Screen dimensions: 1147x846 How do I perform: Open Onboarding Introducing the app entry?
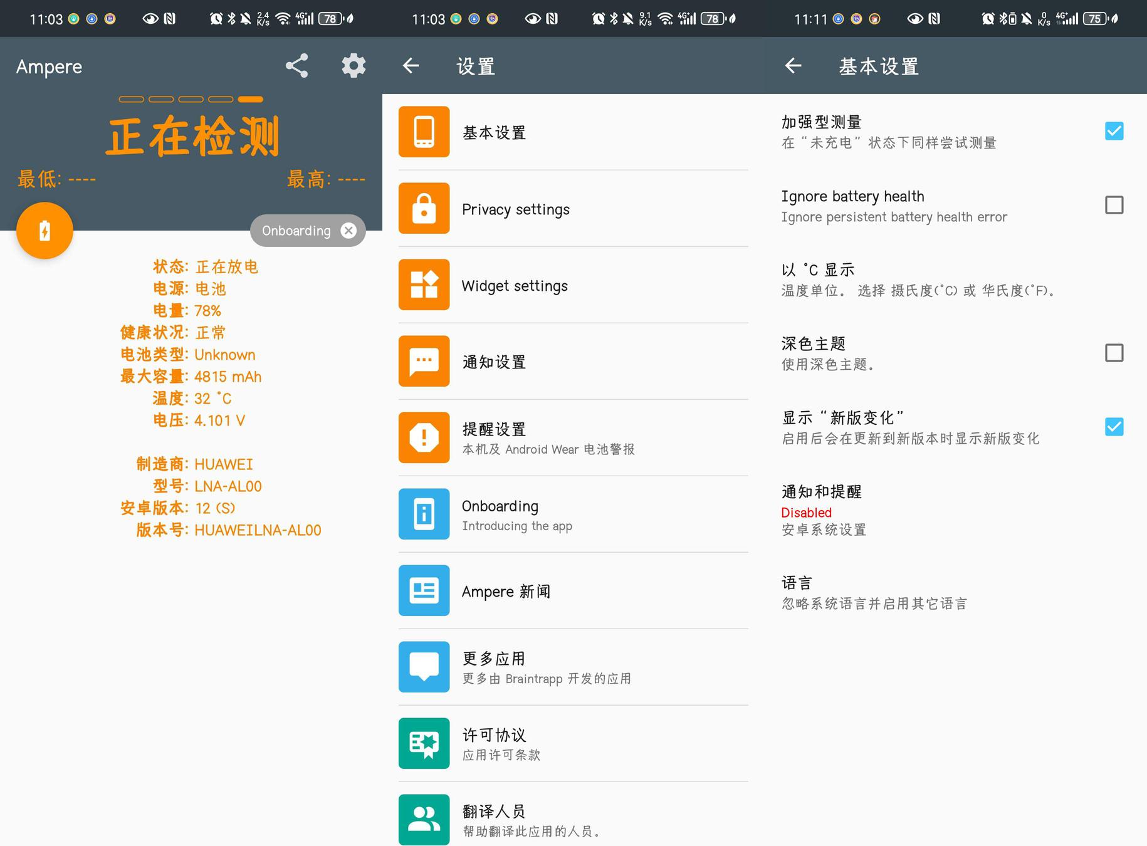click(573, 514)
